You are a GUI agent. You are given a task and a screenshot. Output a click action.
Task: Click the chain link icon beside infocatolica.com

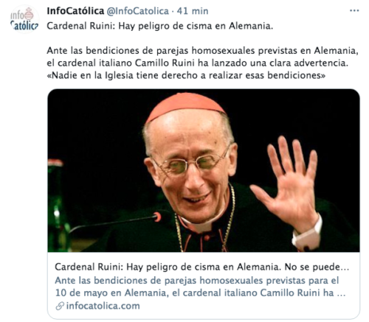(x=60, y=306)
